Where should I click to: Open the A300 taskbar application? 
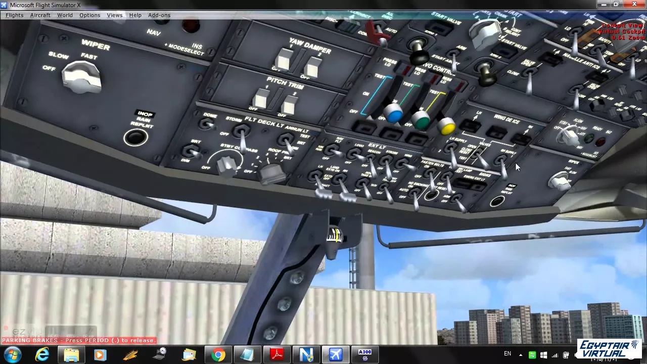coord(365,355)
